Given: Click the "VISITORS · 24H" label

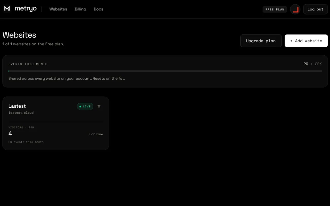Looking at the screenshot, I should click(21, 127).
